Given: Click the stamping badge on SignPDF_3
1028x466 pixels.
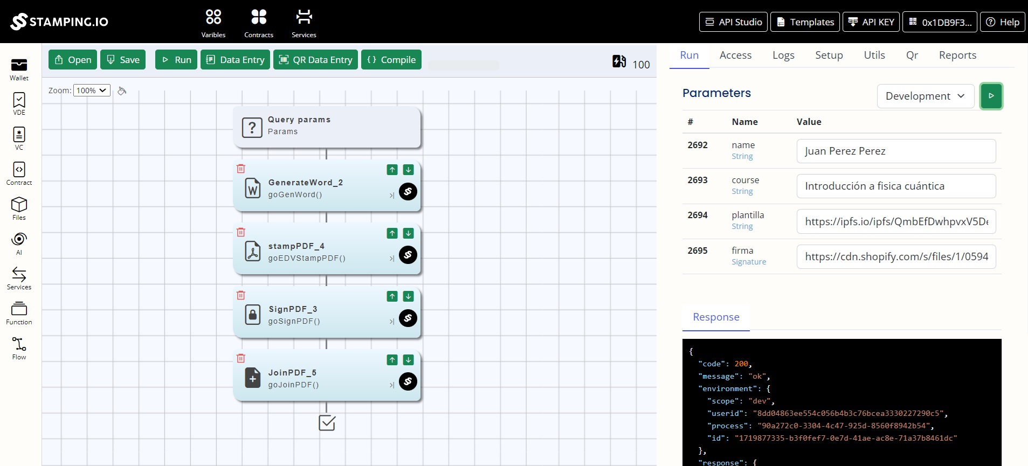Looking at the screenshot, I should click(x=408, y=318).
